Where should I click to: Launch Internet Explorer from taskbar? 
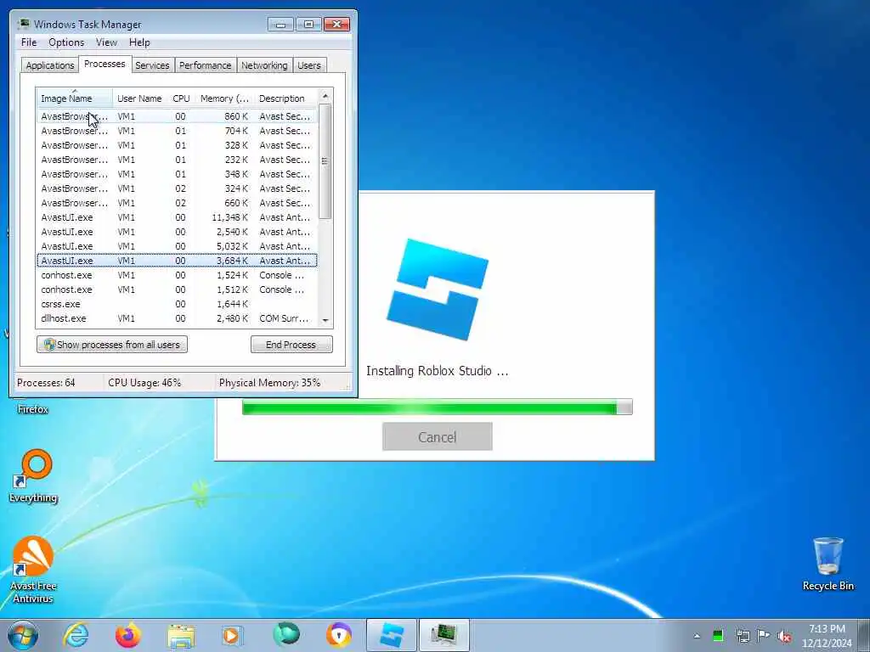tap(76, 635)
